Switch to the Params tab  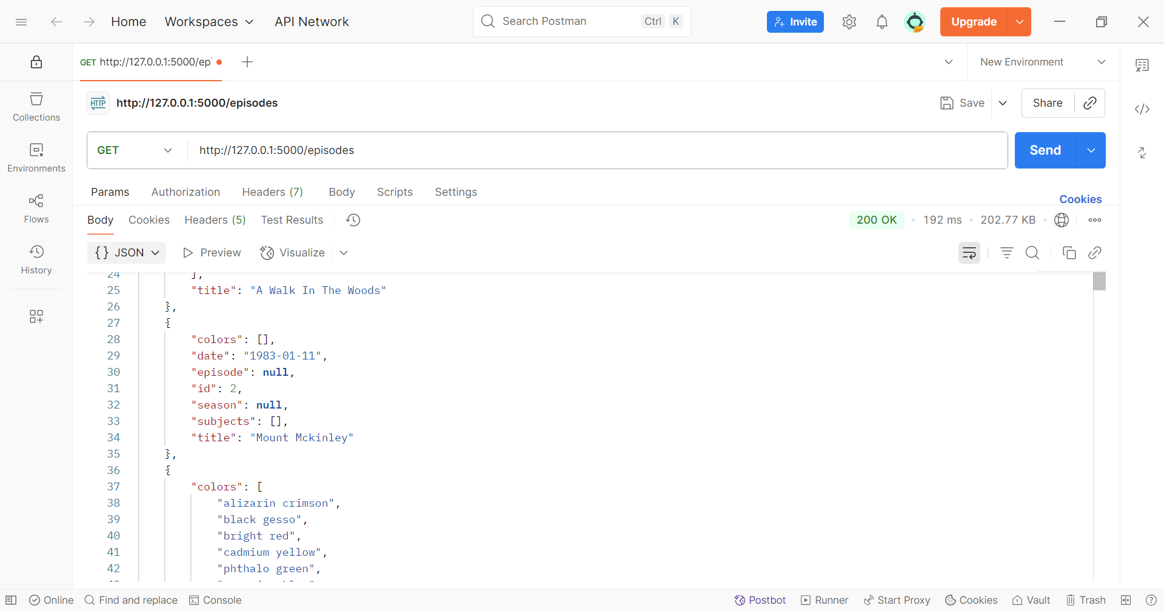pos(110,192)
